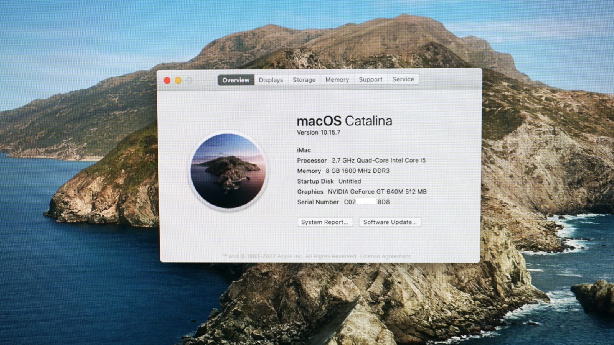Open the License Agreement link

(x=385, y=256)
